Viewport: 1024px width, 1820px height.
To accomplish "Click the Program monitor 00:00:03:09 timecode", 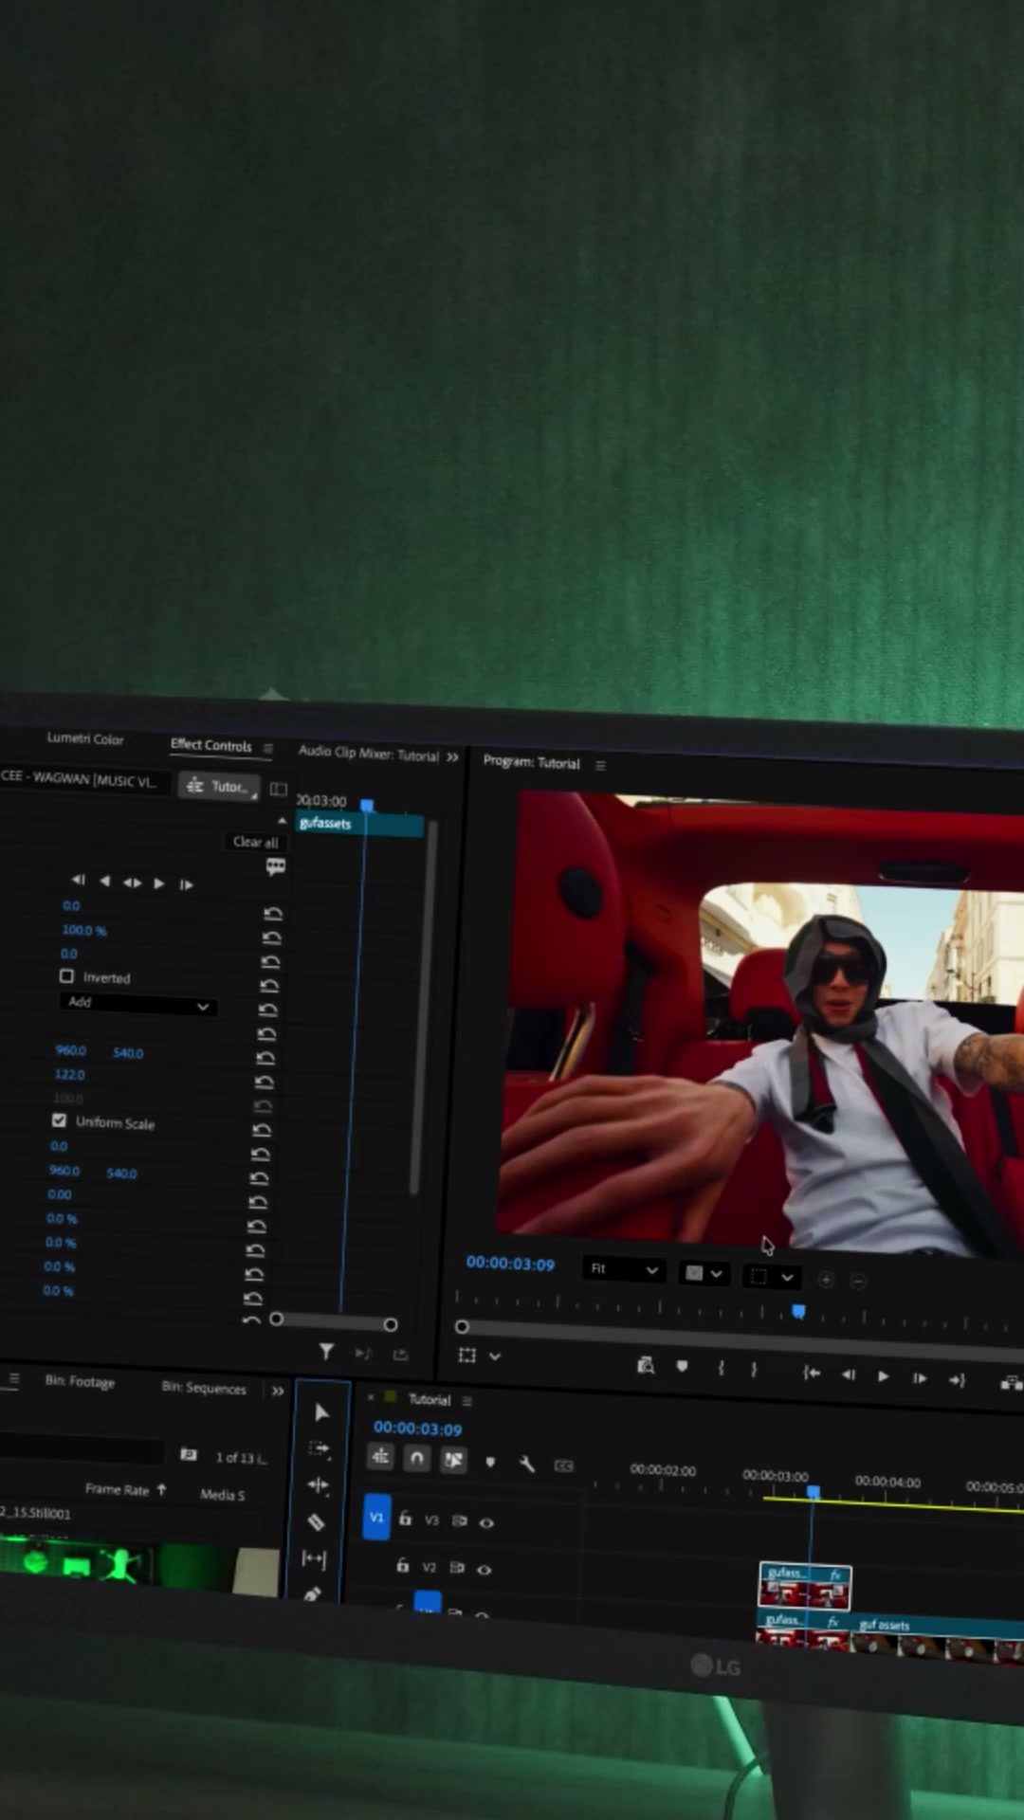I will [510, 1264].
